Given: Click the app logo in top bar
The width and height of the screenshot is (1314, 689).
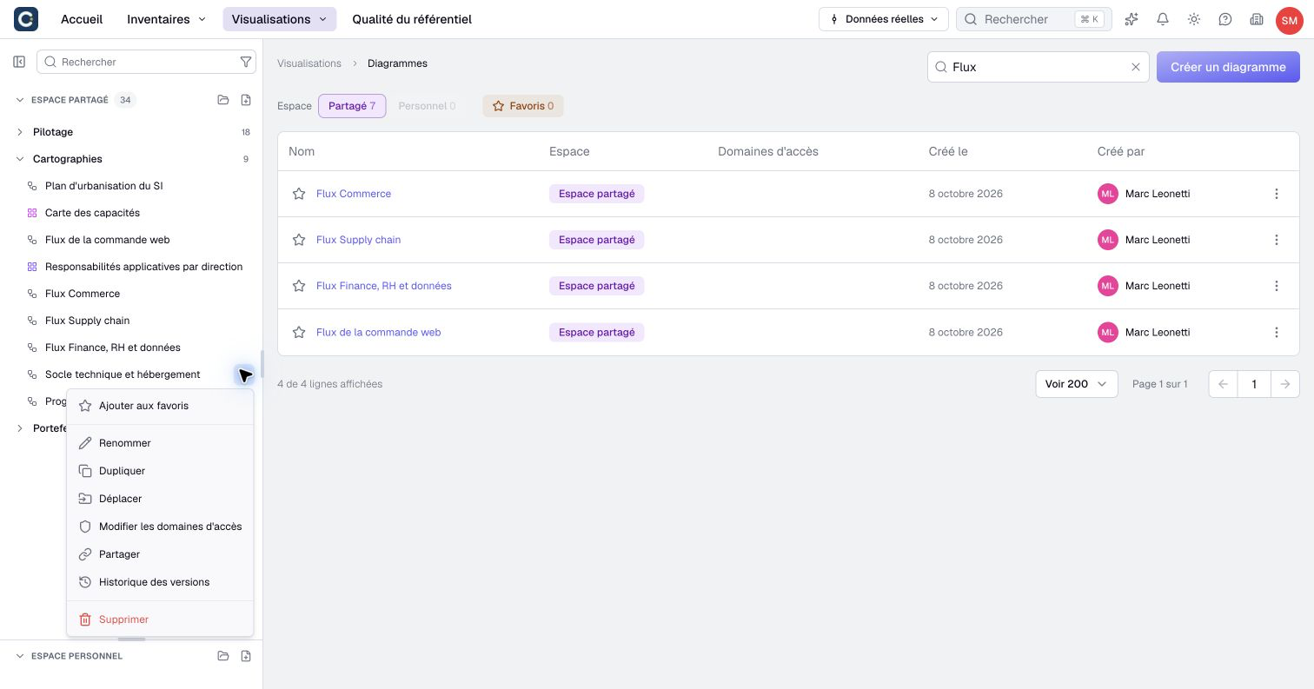Looking at the screenshot, I should pos(26,19).
